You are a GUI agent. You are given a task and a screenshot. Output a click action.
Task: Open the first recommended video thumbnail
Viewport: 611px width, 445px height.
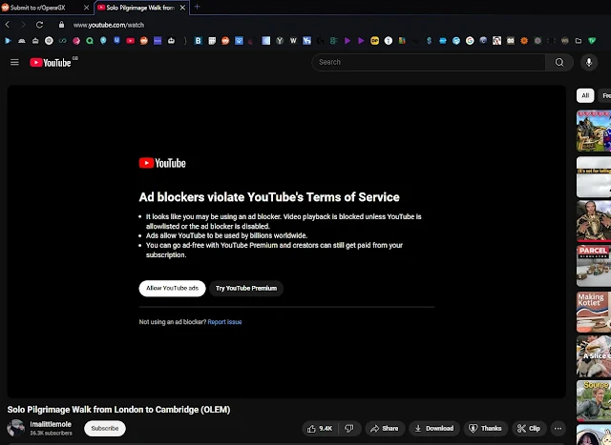click(594, 131)
